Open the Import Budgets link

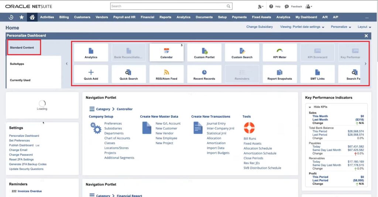tap(218, 153)
